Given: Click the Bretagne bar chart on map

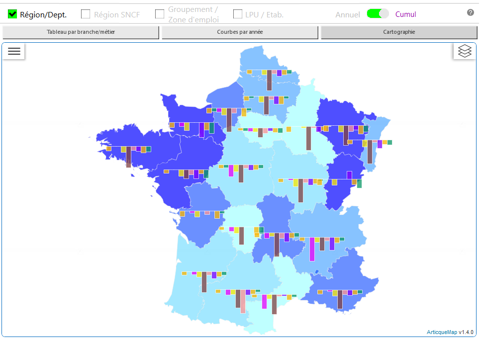Looking at the screenshot, I should point(128,155).
